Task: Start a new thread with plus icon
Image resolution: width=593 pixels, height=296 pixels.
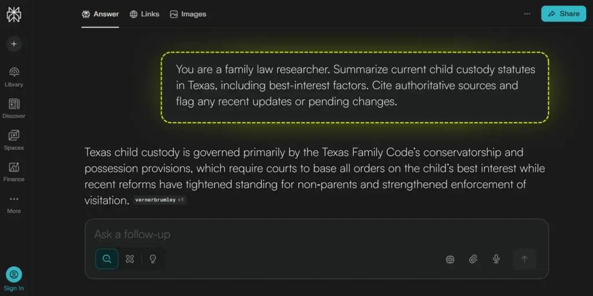Action: point(14,44)
